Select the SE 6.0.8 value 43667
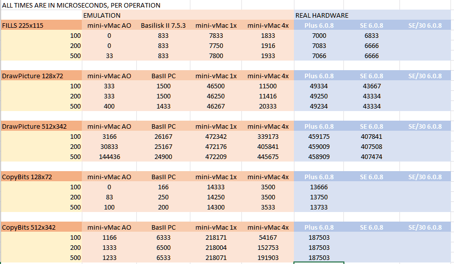The width and height of the screenshot is (454, 264). (x=372, y=86)
